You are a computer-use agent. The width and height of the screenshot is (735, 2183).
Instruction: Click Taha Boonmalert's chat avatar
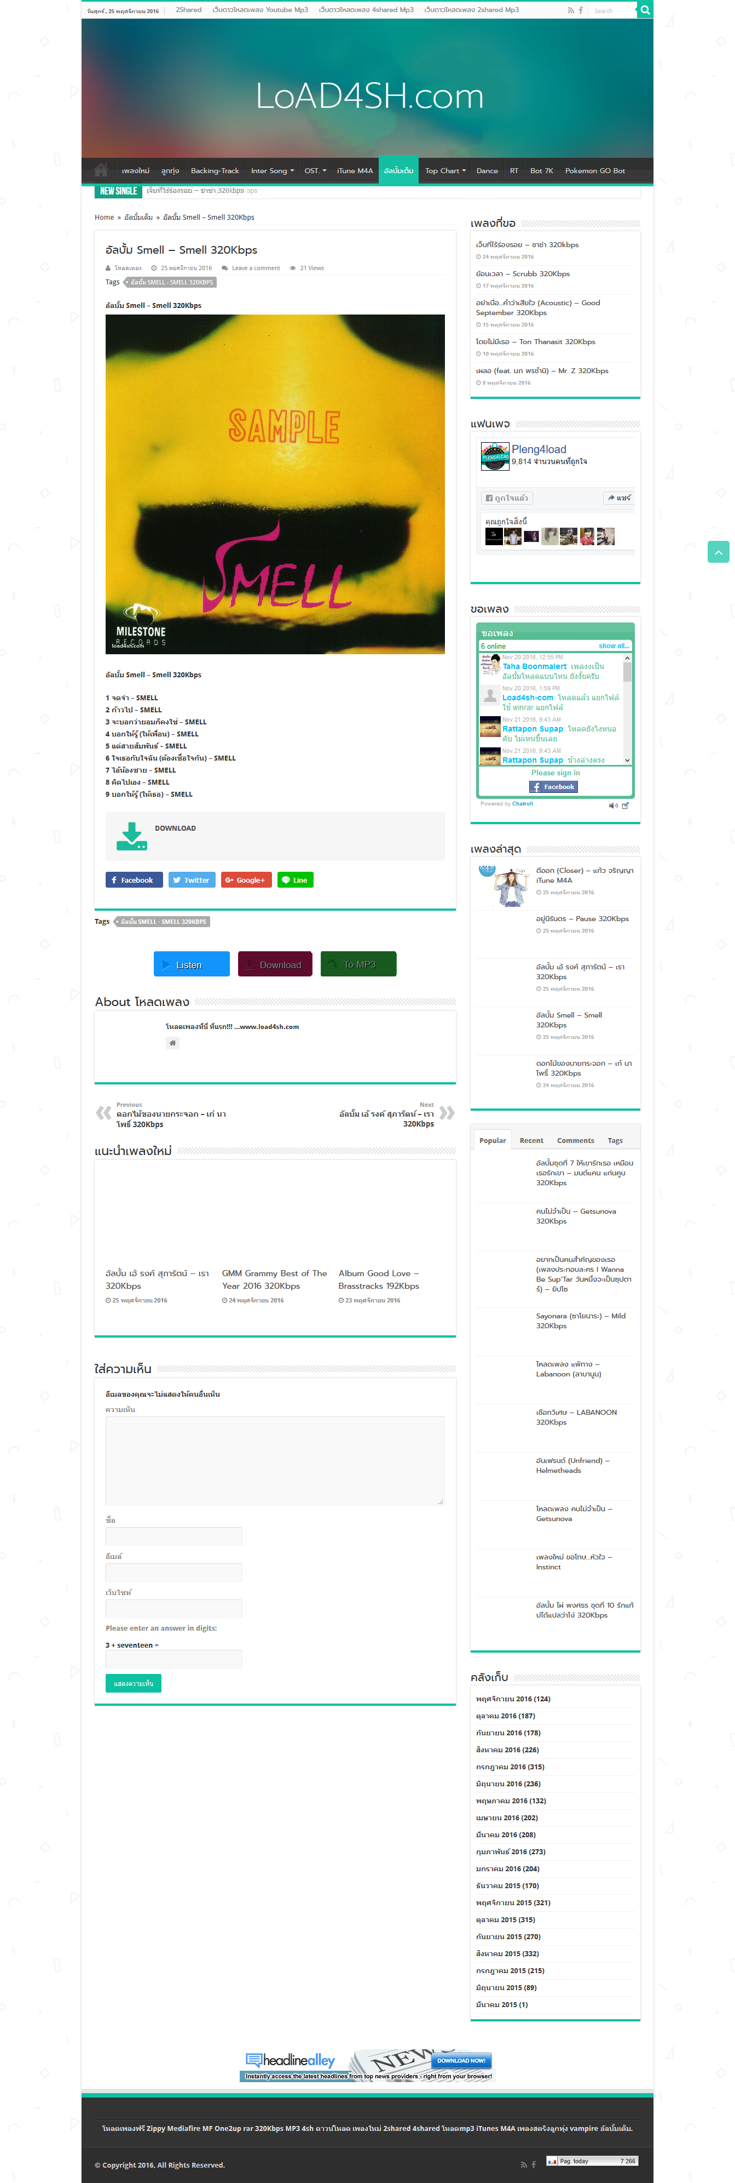[490, 664]
